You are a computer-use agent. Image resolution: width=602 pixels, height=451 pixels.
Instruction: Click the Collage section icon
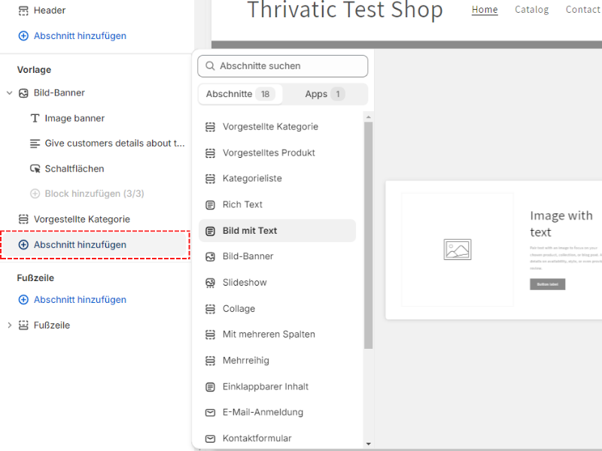pos(211,309)
